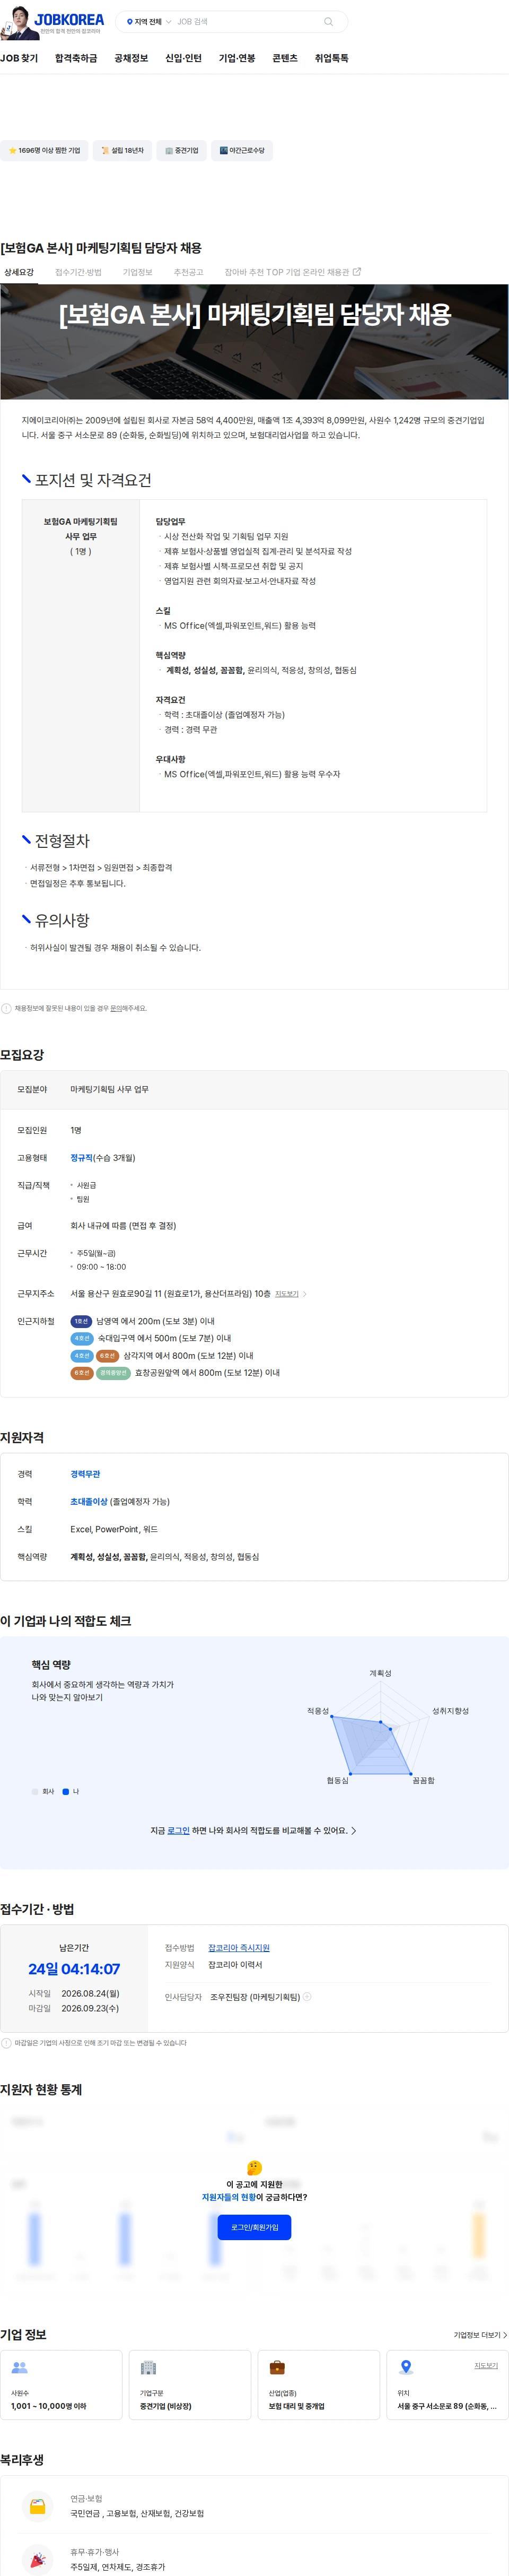Click the 나 legend blue swatch

click(66, 1792)
